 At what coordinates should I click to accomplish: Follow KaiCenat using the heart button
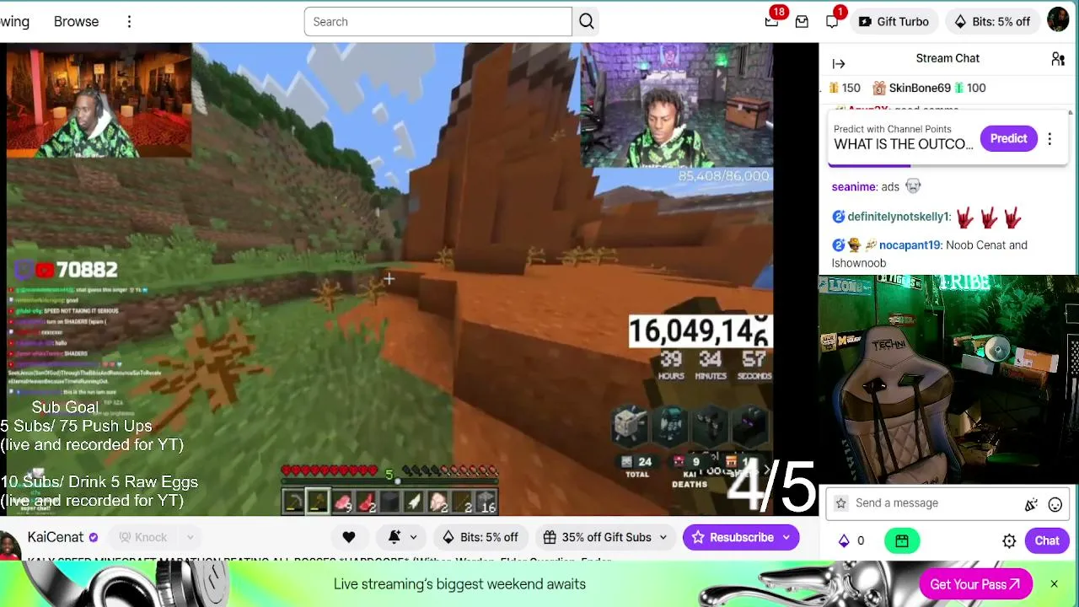pos(349,537)
